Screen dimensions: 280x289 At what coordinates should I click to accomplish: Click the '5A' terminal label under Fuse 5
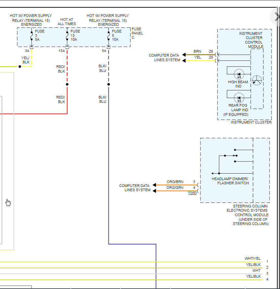104,51
